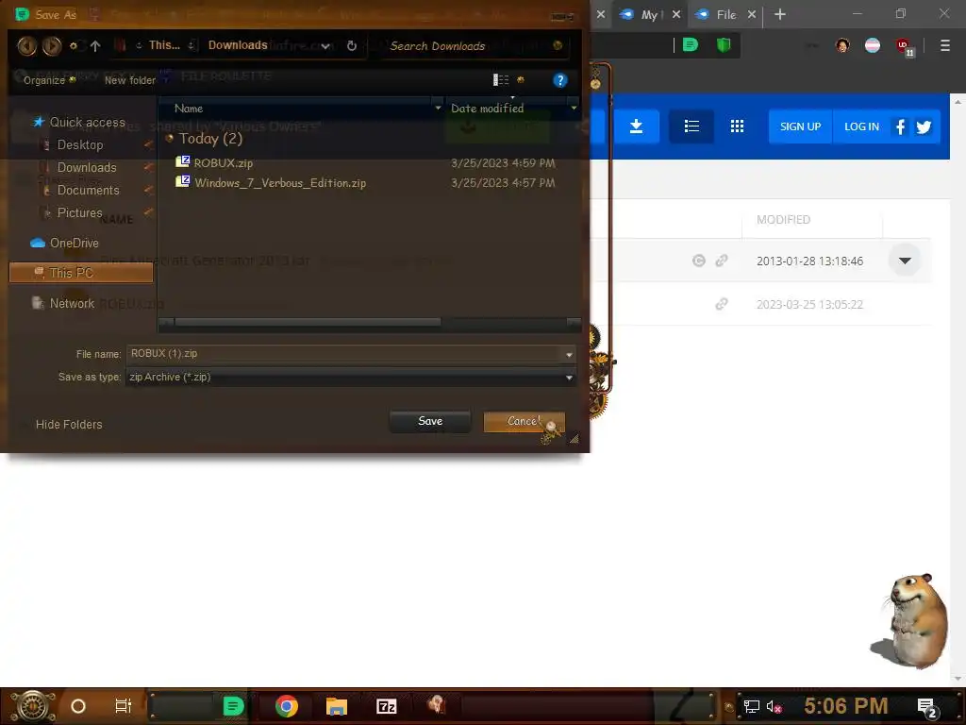This screenshot has width=966, height=725.
Task: Change the file view layout icon
Action: [x=501, y=79]
